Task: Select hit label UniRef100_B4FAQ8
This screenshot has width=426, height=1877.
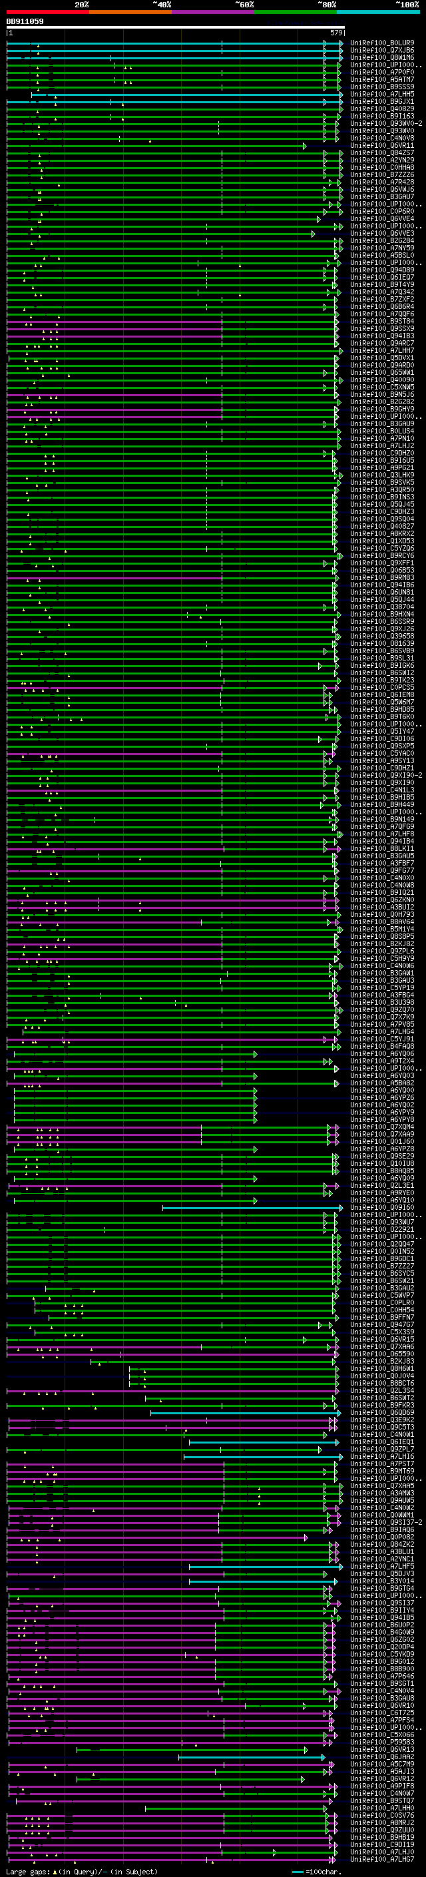Action: [x=381, y=1046]
